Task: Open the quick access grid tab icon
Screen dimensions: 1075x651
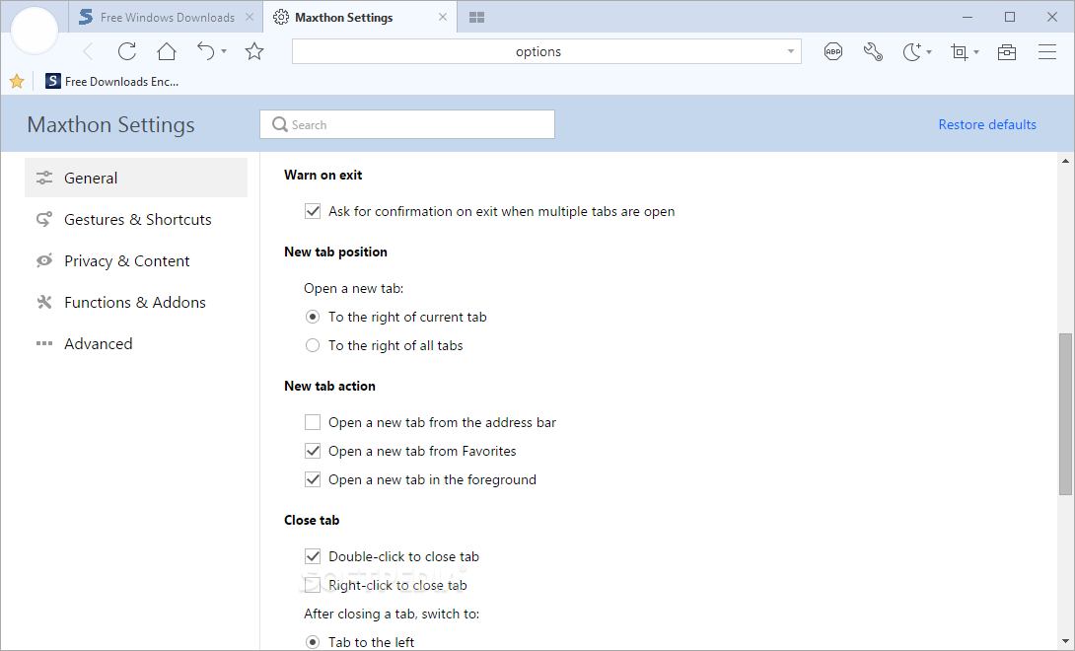Action: 477,17
